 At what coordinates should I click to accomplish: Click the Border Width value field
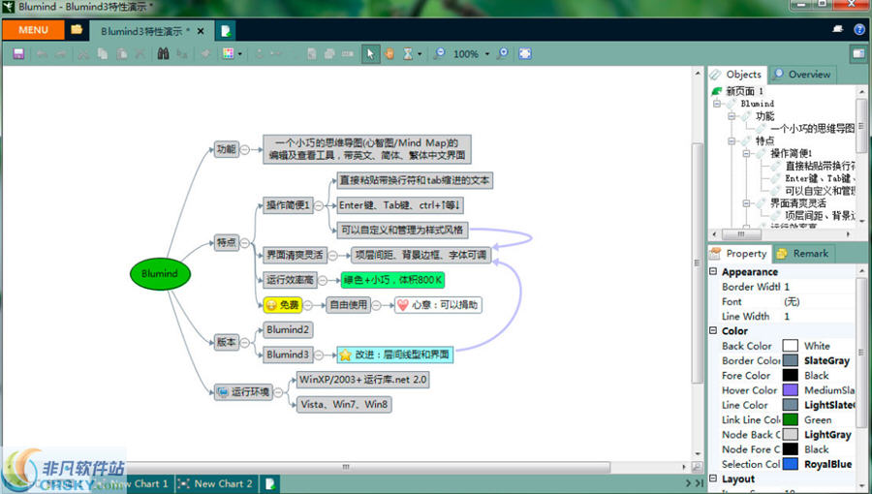(x=819, y=287)
